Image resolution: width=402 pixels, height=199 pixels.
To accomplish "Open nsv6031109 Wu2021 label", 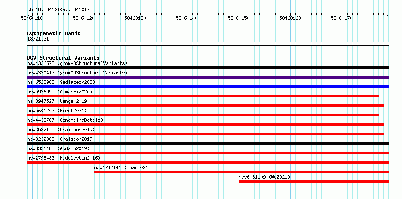I will (x=264, y=177).
